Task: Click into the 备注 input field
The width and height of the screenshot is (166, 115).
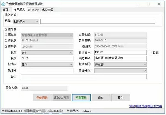Action: pyautogui.click(x=84, y=77)
